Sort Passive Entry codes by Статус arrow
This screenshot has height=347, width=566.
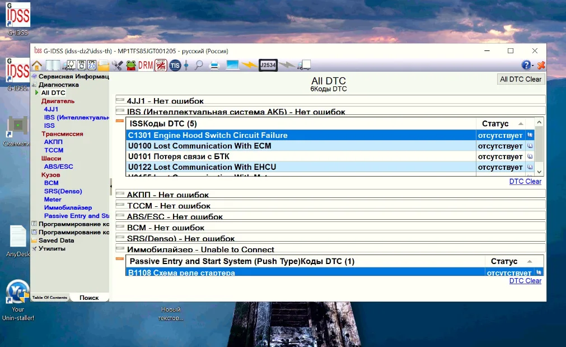pyautogui.click(x=530, y=261)
